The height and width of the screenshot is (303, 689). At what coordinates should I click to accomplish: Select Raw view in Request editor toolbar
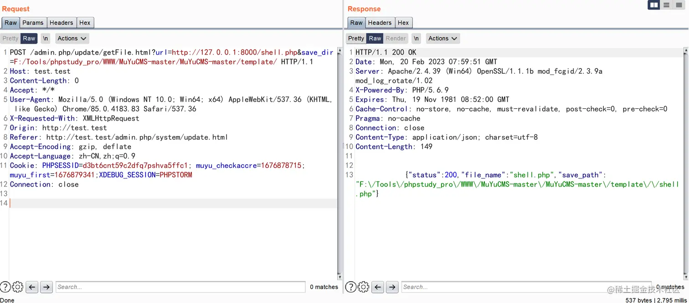[x=29, y=38]
